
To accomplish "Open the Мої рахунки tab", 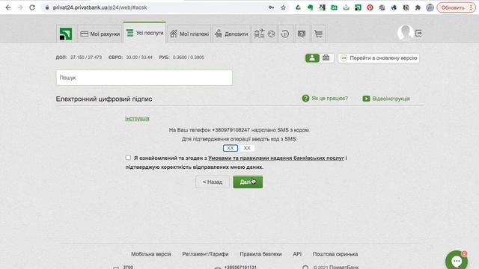I will coord(100,34).
